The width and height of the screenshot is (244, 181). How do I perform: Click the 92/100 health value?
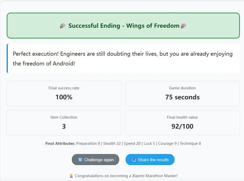click(182, 126)
